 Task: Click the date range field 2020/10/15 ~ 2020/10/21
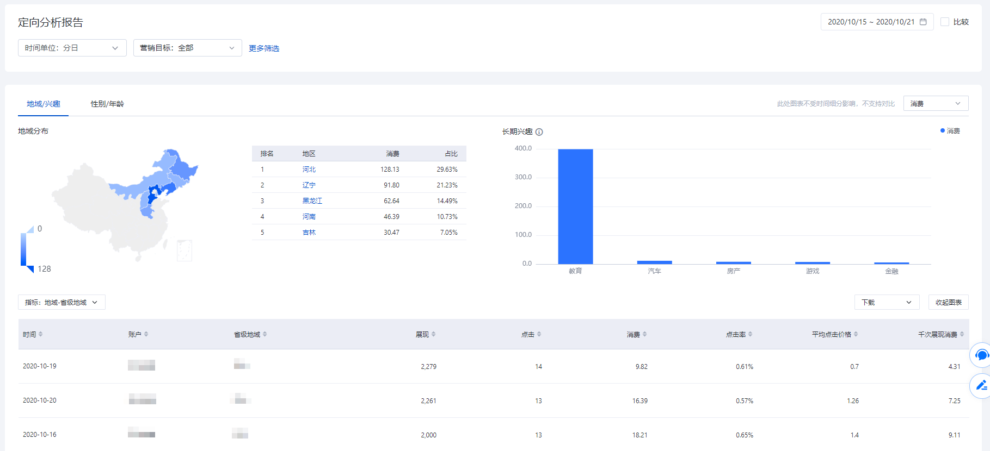click(x=877, y=22)
